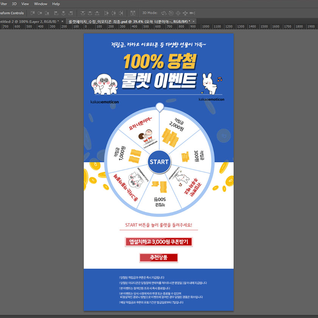Distribute top edges of layers
Screen dimensions: 318x318
(83, 13)
